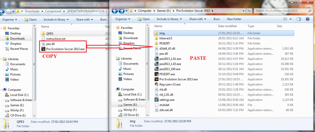The width and height of the screenshot is (315, 132).
Task: Sort by Name column in right window
Action: click(185, 26)
